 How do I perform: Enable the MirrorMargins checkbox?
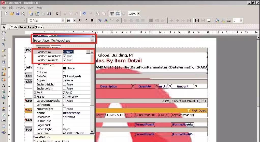[65, 109]
